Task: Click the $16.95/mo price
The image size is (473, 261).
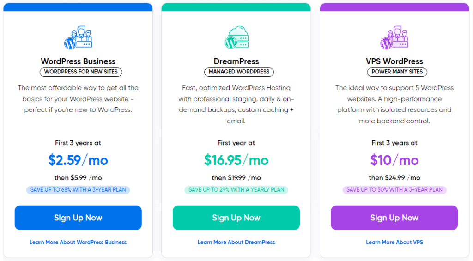Action: [236, 160]
